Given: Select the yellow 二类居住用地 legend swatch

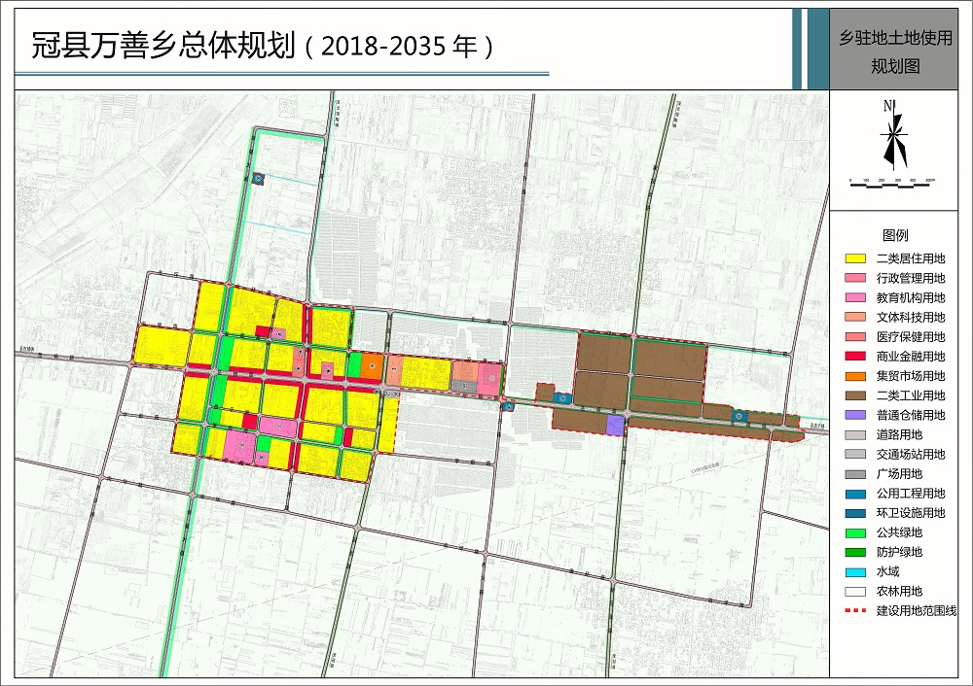Looking at the screenshot, I should [855, 258].
